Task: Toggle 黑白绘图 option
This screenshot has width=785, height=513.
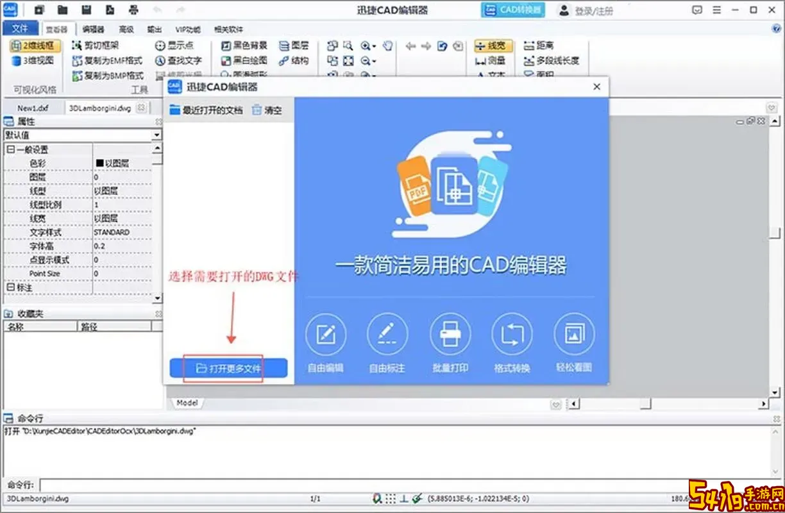Action: 244,61
